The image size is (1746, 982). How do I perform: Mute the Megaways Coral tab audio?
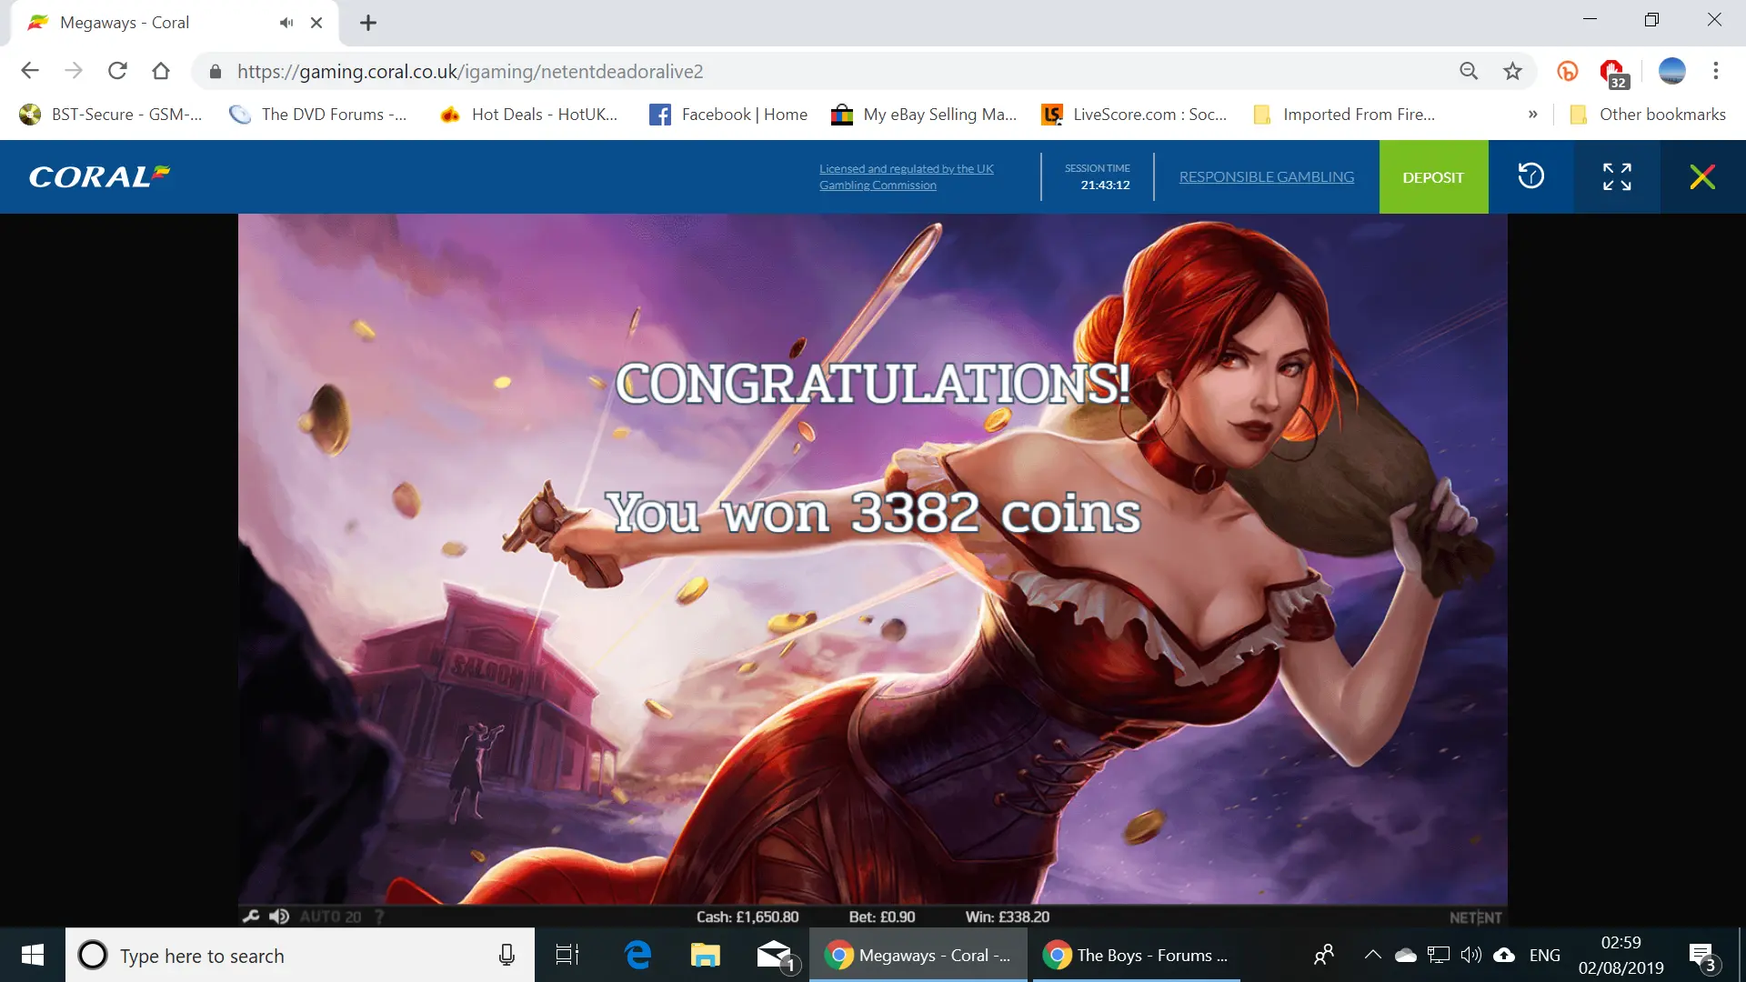tap(286, 23)
